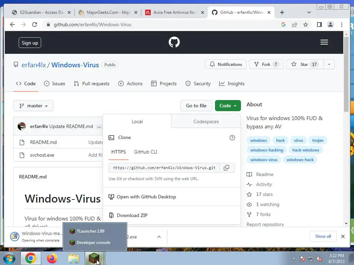Fork the repository
354x265 pixels.
267,65
